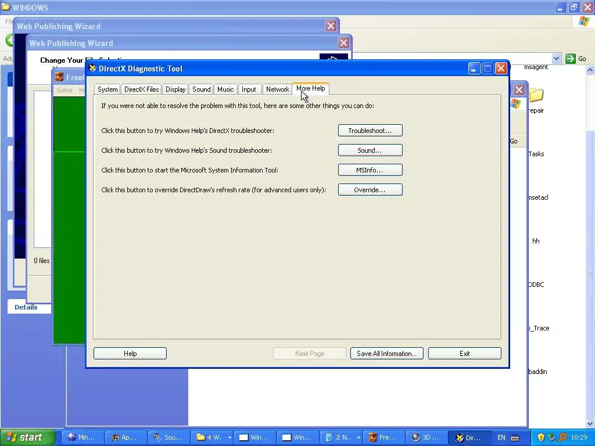Open the grouped 2 N... taskbar button
Image resolution: width=595 pixels, height=446 pixels.
340,437
